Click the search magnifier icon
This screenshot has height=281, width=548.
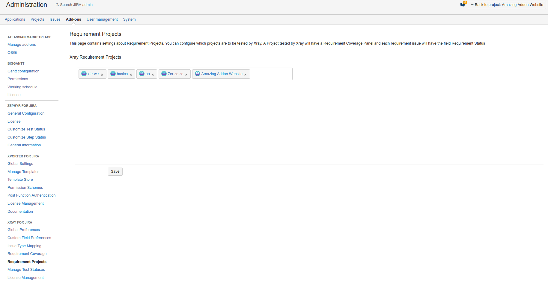57,4
